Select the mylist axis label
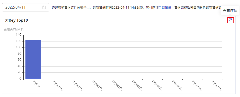240x97 pixels. tap(37, 84)
